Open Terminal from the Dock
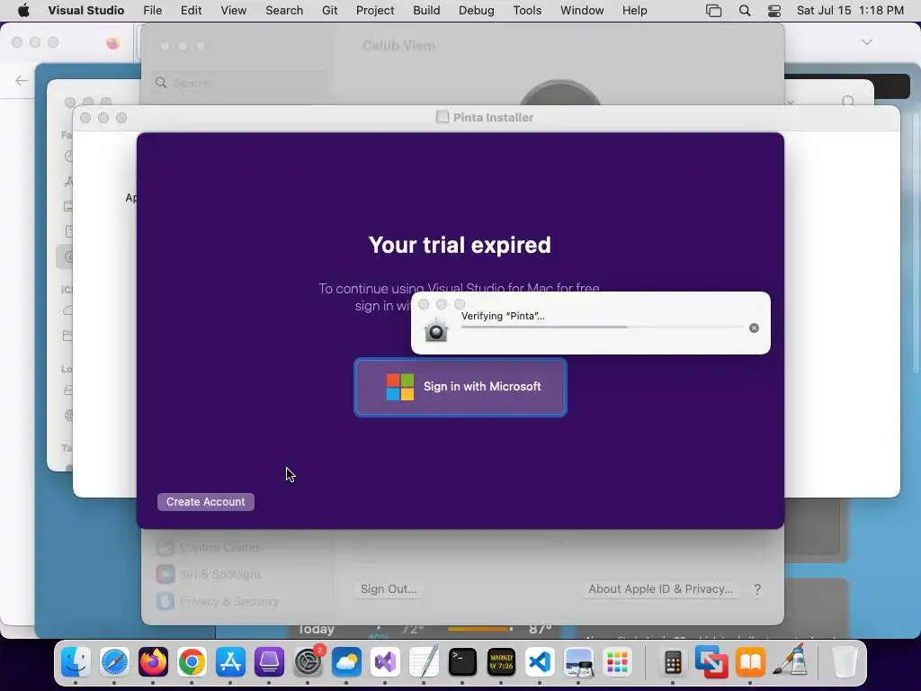921x691 pixels. (x=462, y=662)
